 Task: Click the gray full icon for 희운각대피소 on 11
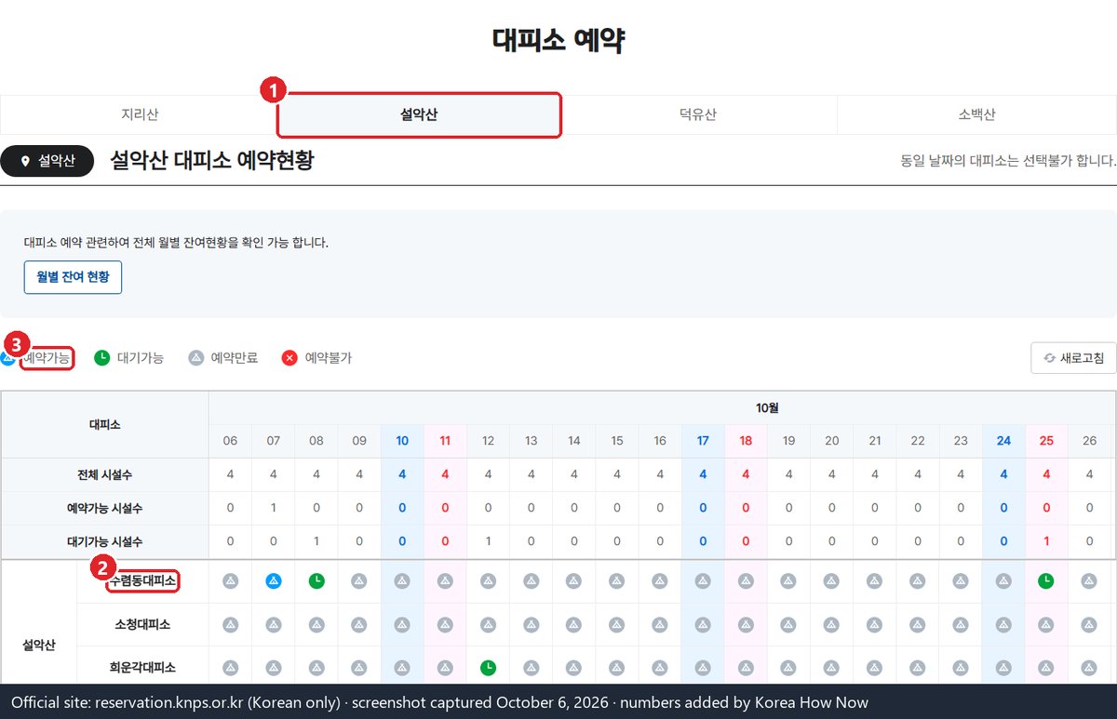click(445, 667)
